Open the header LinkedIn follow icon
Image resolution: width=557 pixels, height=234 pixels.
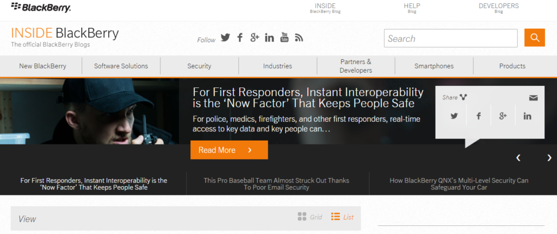tap(269, 37)
